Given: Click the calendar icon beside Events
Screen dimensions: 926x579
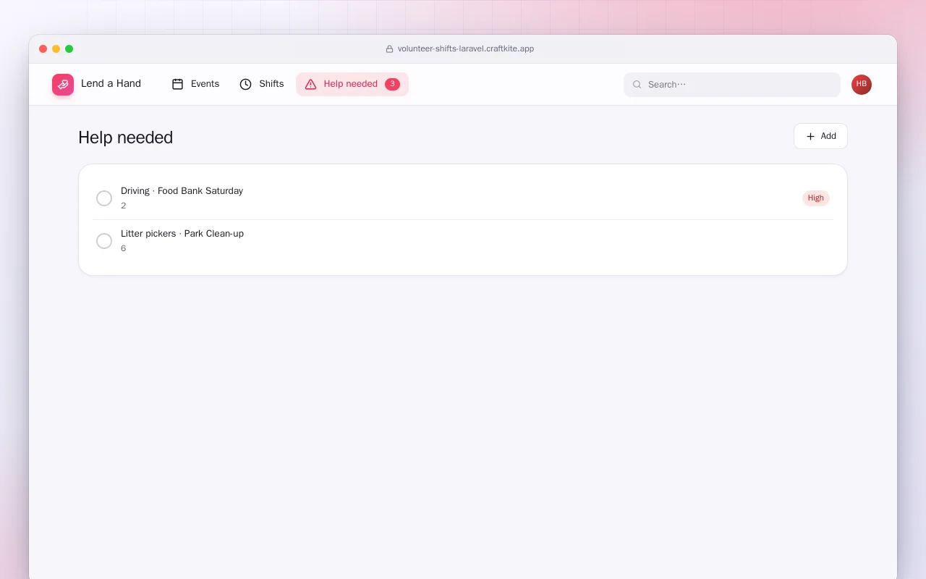Looking at the screenshot, I should click(x=178, y=84).
